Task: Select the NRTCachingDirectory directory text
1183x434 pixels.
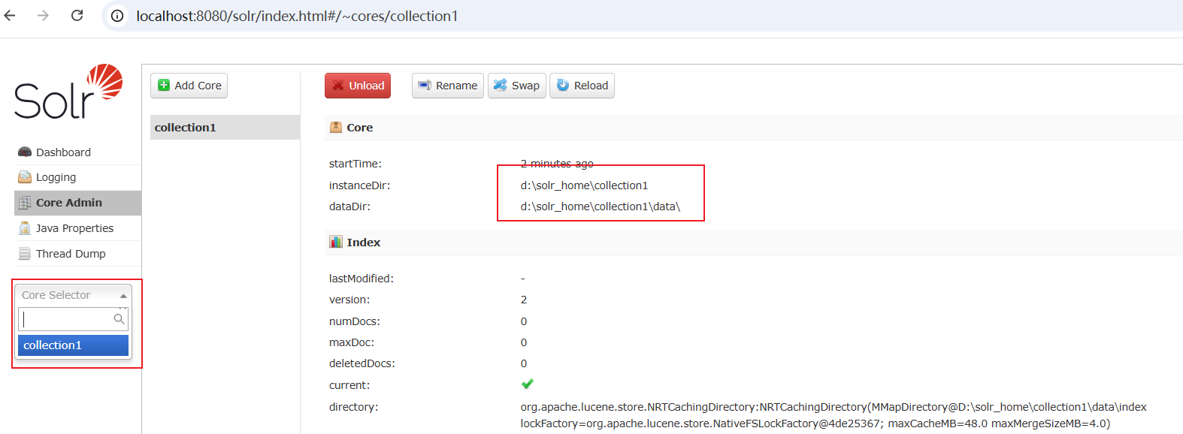Action: [834, 407]
